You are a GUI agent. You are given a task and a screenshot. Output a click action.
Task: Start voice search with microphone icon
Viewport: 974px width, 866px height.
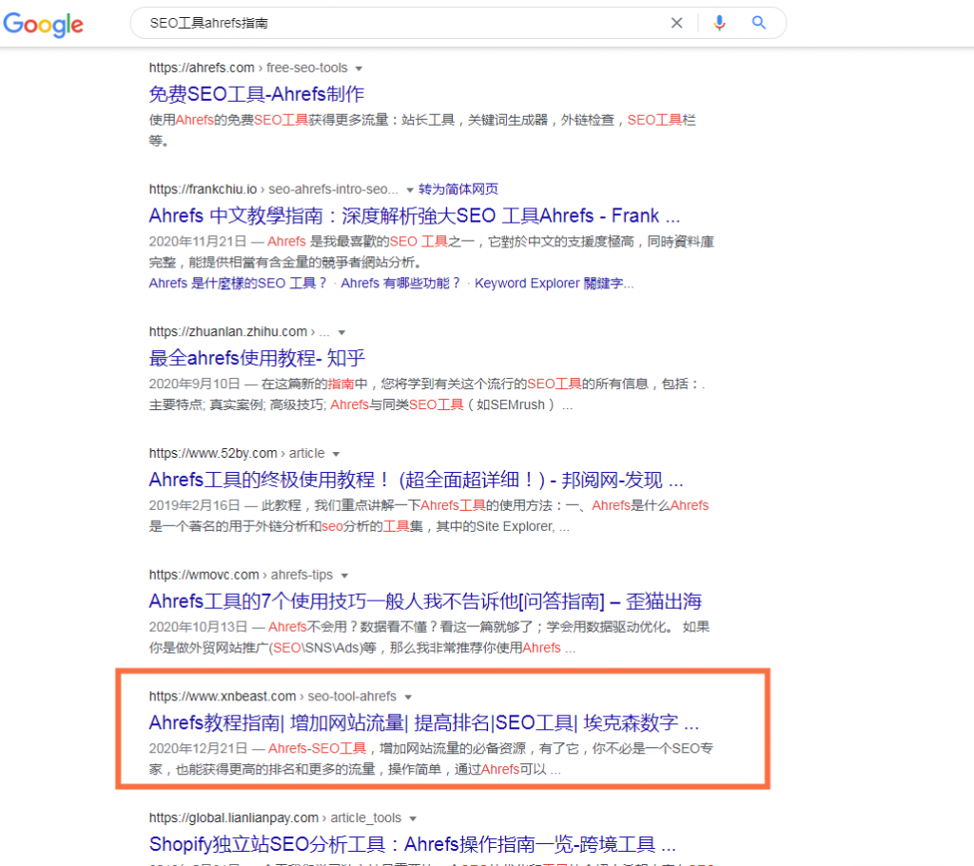[719, 23]
